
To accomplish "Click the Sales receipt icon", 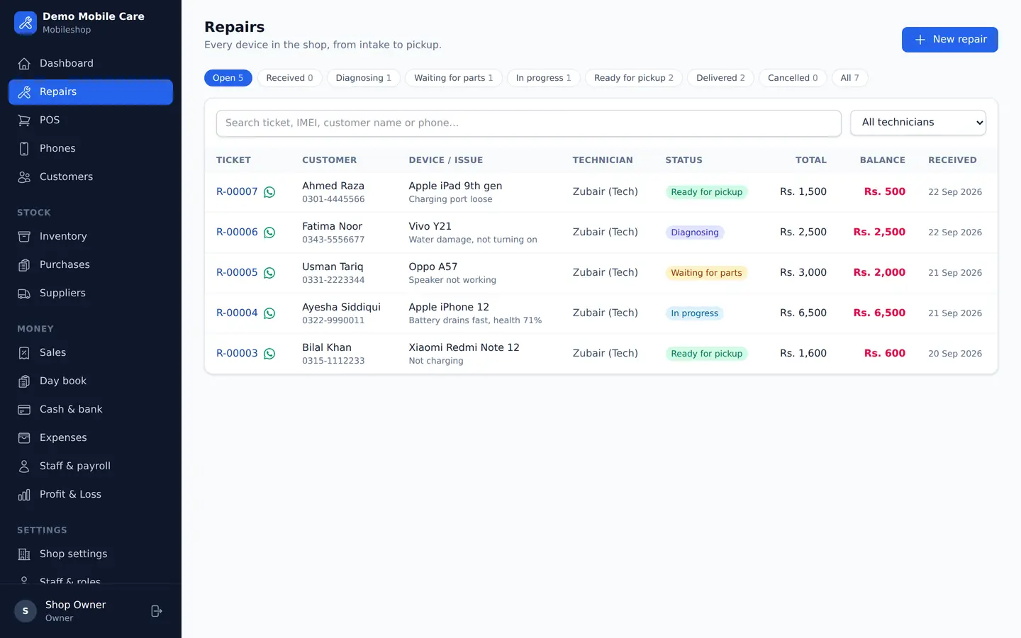I will point(24,352).
